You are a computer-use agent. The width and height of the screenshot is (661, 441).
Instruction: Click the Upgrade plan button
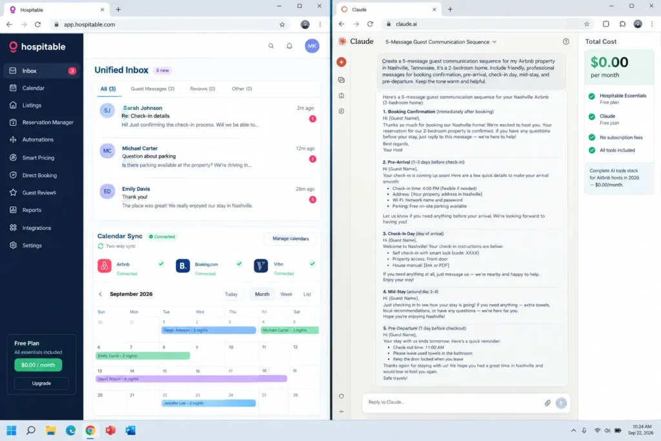[41, 384]
